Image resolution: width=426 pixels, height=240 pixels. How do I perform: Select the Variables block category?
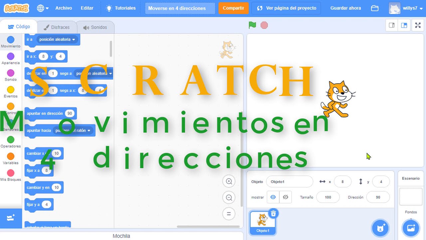11,159
